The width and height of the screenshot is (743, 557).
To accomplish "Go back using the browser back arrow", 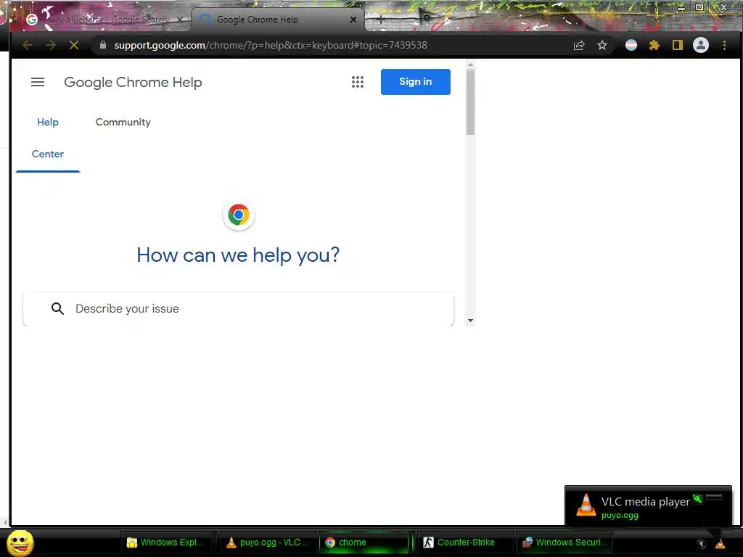I will click(28, 45).
